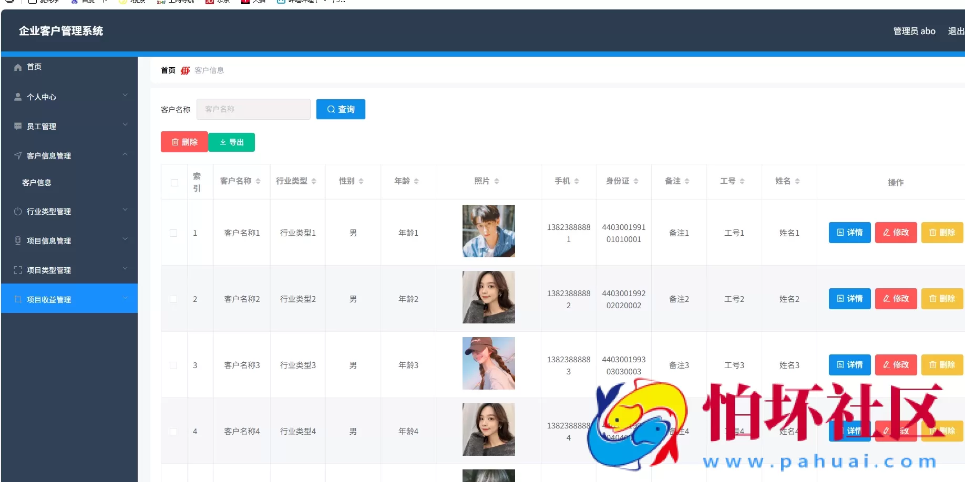
Task: Click the 项目信息管理 sidebar icon
Action: [x=18, y=240]
